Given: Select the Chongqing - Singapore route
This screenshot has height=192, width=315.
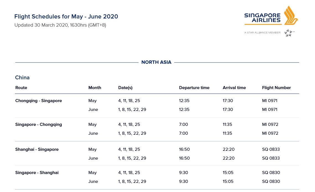Looking at the screenshot, I should tap(38, 101).
